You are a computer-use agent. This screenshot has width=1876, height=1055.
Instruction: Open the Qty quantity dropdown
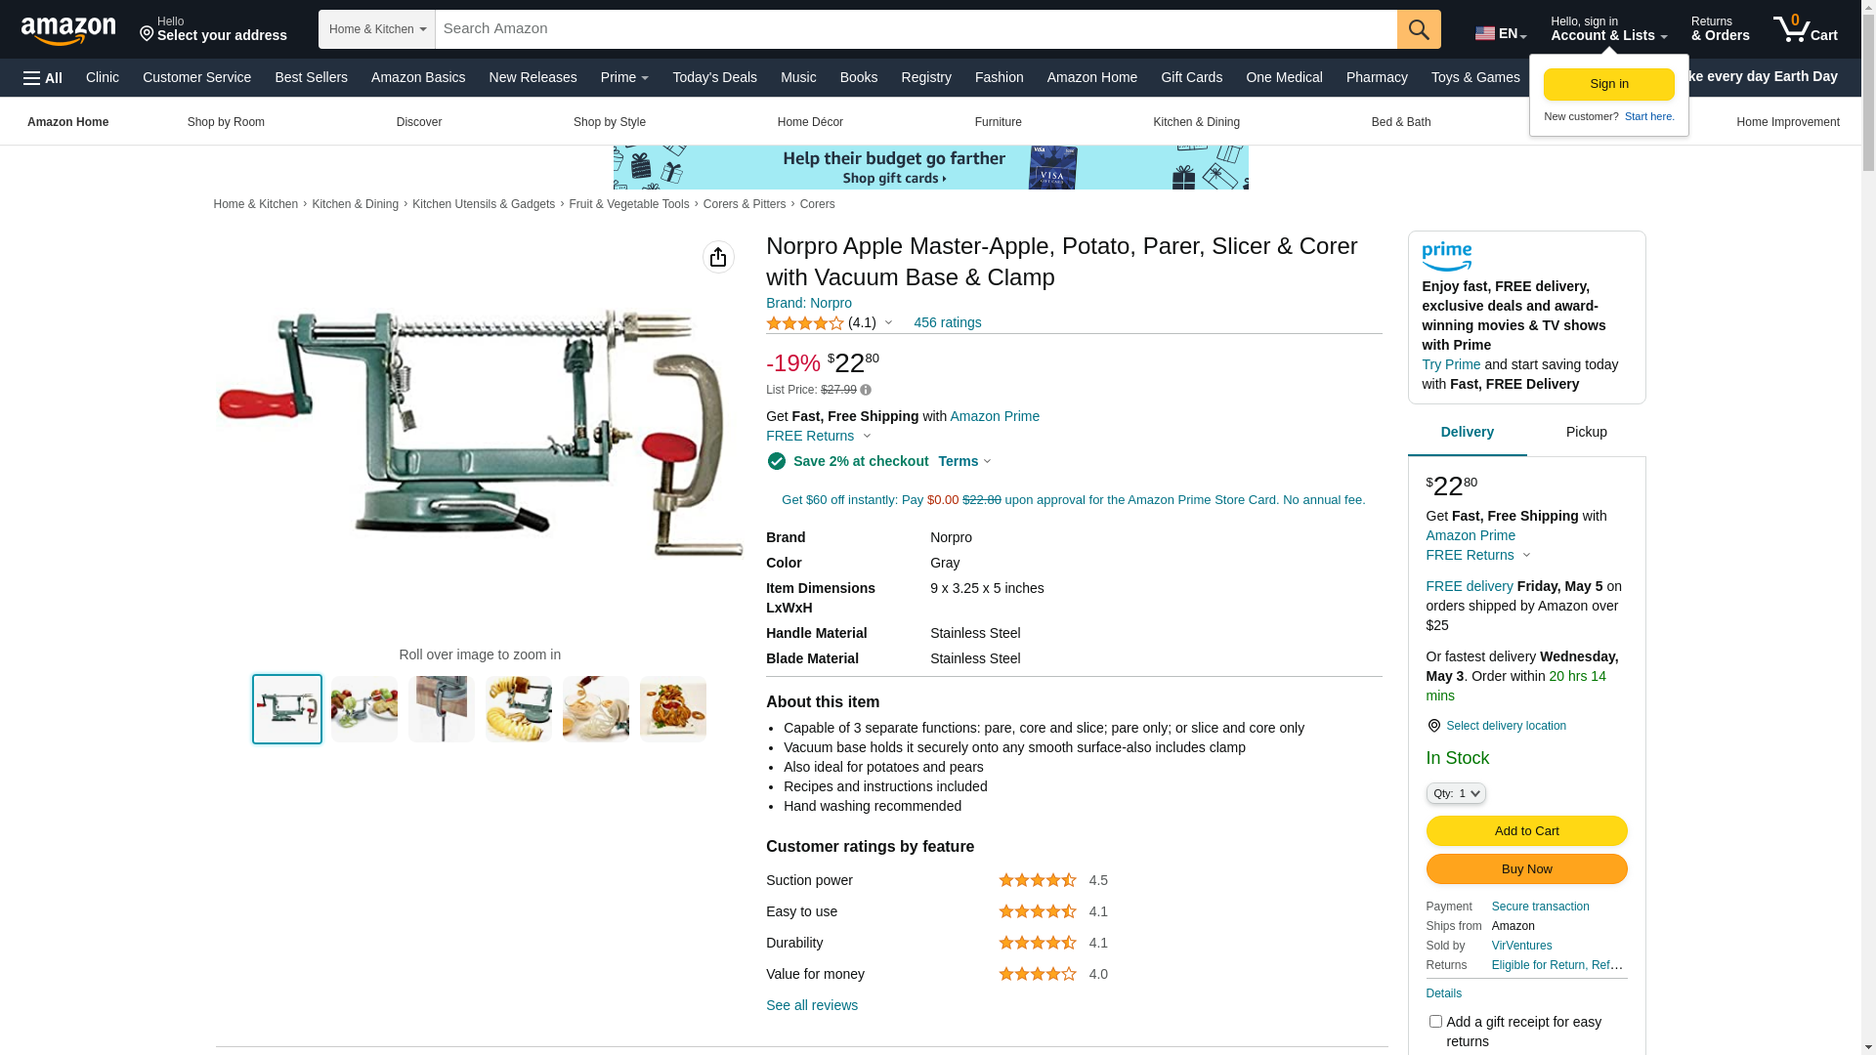pyautogui.click(x=1456, y=793)
